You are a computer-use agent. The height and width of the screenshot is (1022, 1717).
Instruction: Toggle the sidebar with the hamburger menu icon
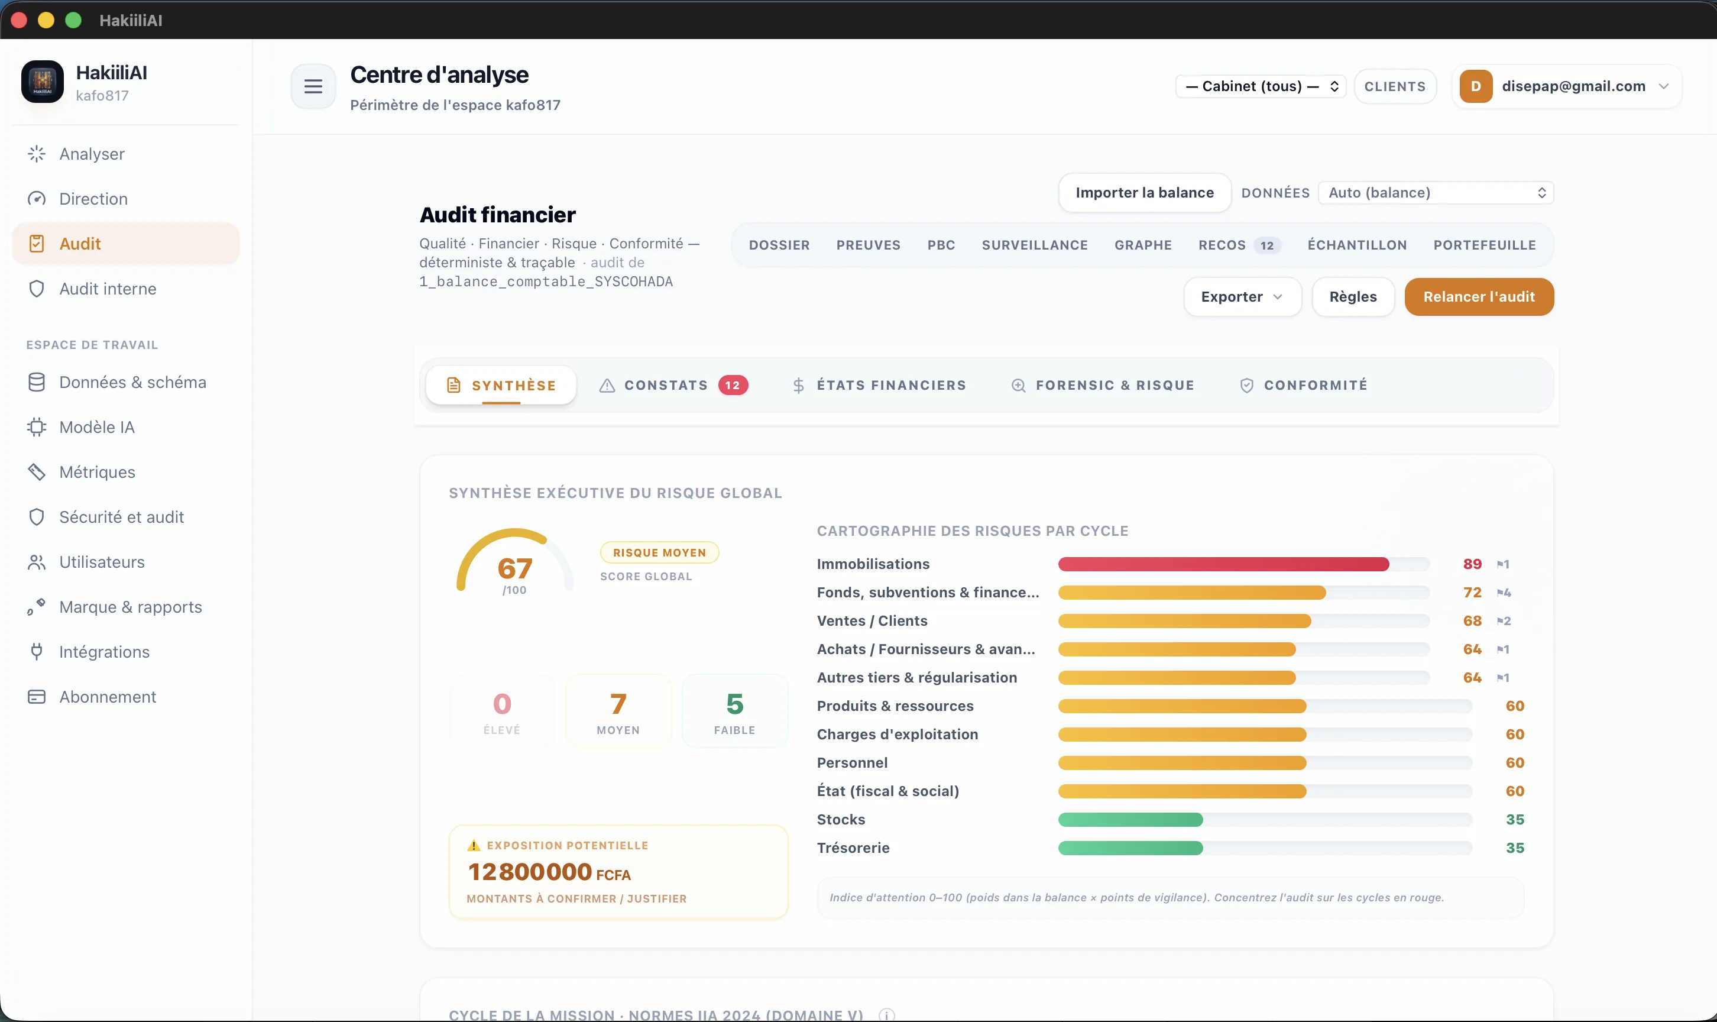click(x=313, y=86)
